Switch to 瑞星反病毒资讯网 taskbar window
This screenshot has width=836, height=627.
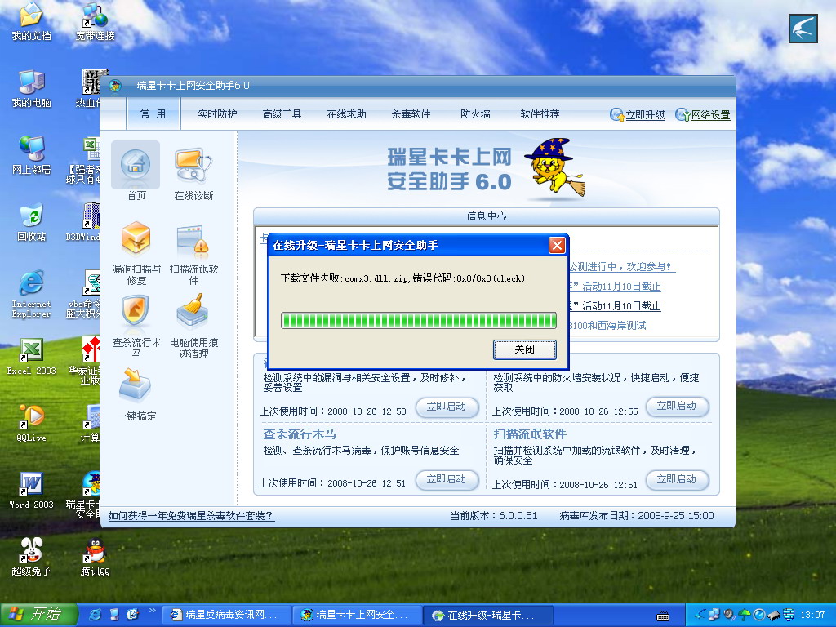[227, 616]
